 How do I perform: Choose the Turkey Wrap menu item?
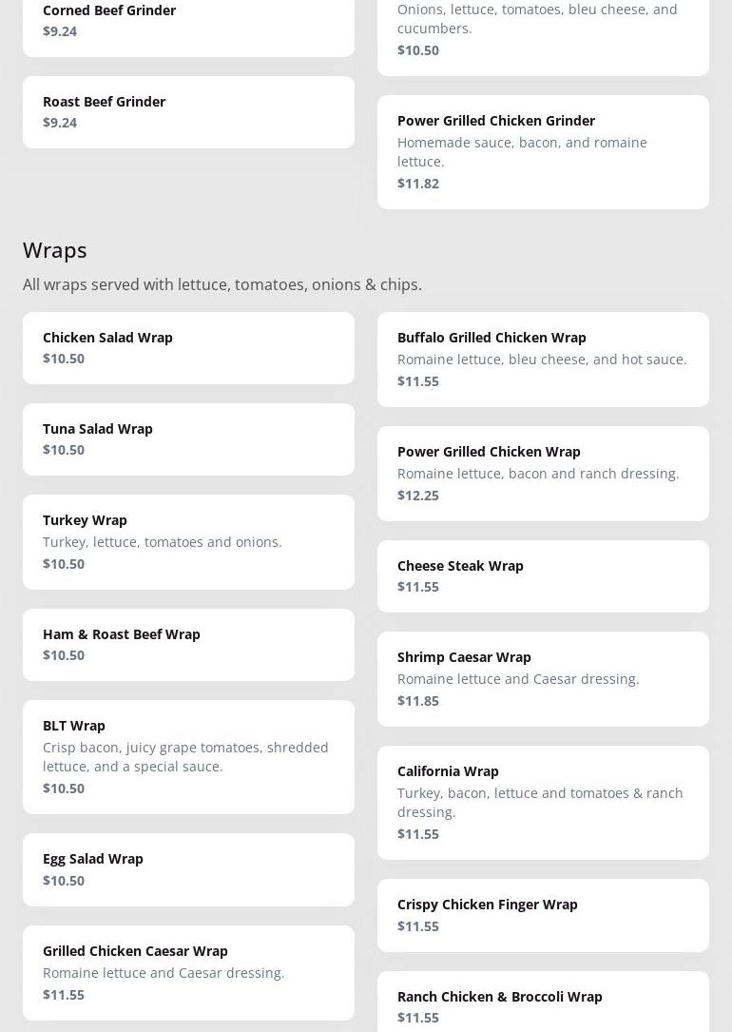click(188, 542)
